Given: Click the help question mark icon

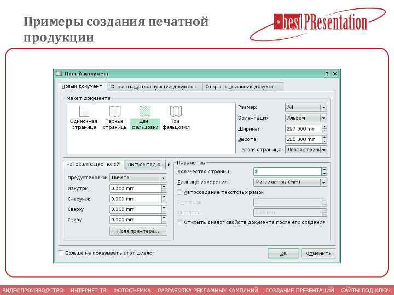Looking at the screenshot, I should point(327,74).
